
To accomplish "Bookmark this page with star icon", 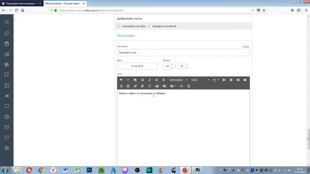I will click(264, 10).
